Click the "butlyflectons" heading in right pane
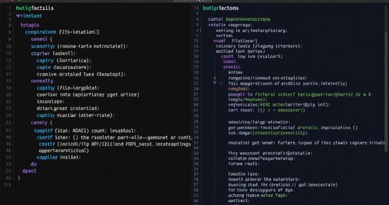The width and height of the screenshot is (389, 205). tap(221, 8)
